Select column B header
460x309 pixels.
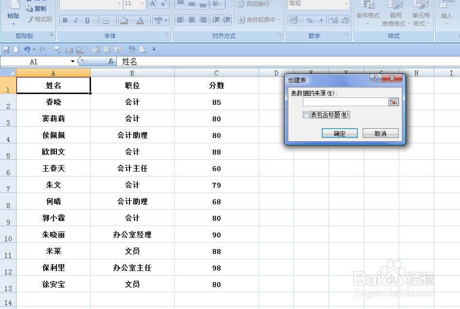[132, 73]
